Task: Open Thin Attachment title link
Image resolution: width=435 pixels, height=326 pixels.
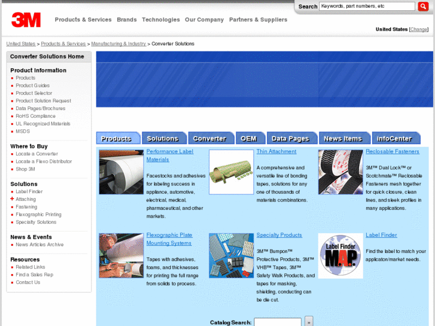Action: (276, 151)
